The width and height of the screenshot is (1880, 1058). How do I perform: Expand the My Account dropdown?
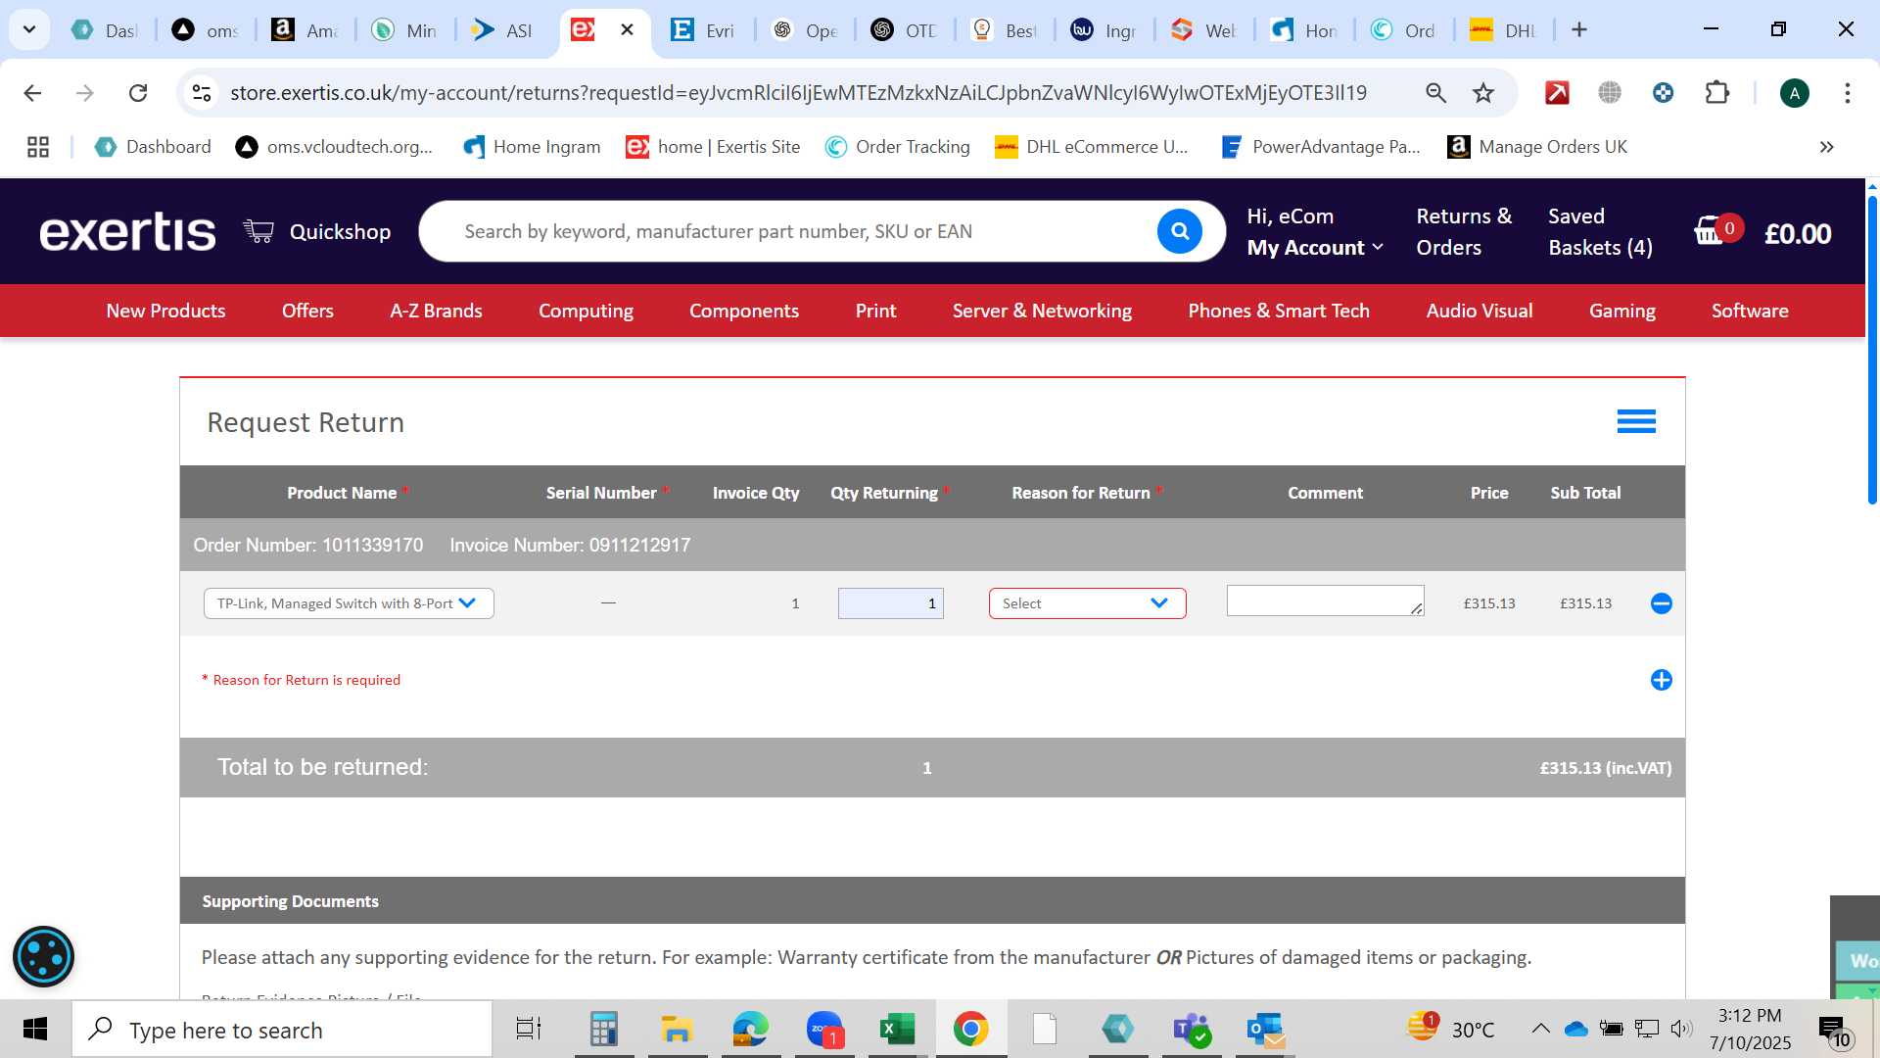pos(1315,248)
